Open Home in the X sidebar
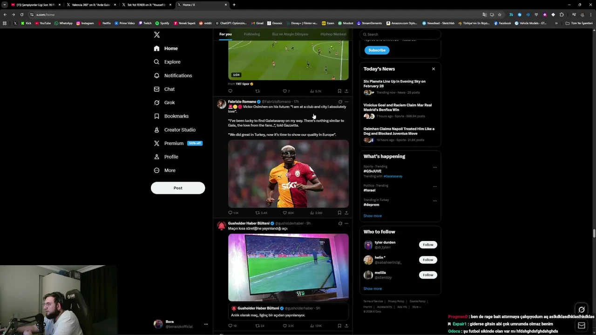The height and width of the screenshot is (335, 596). pyautogui.click(x=166, y=48)
